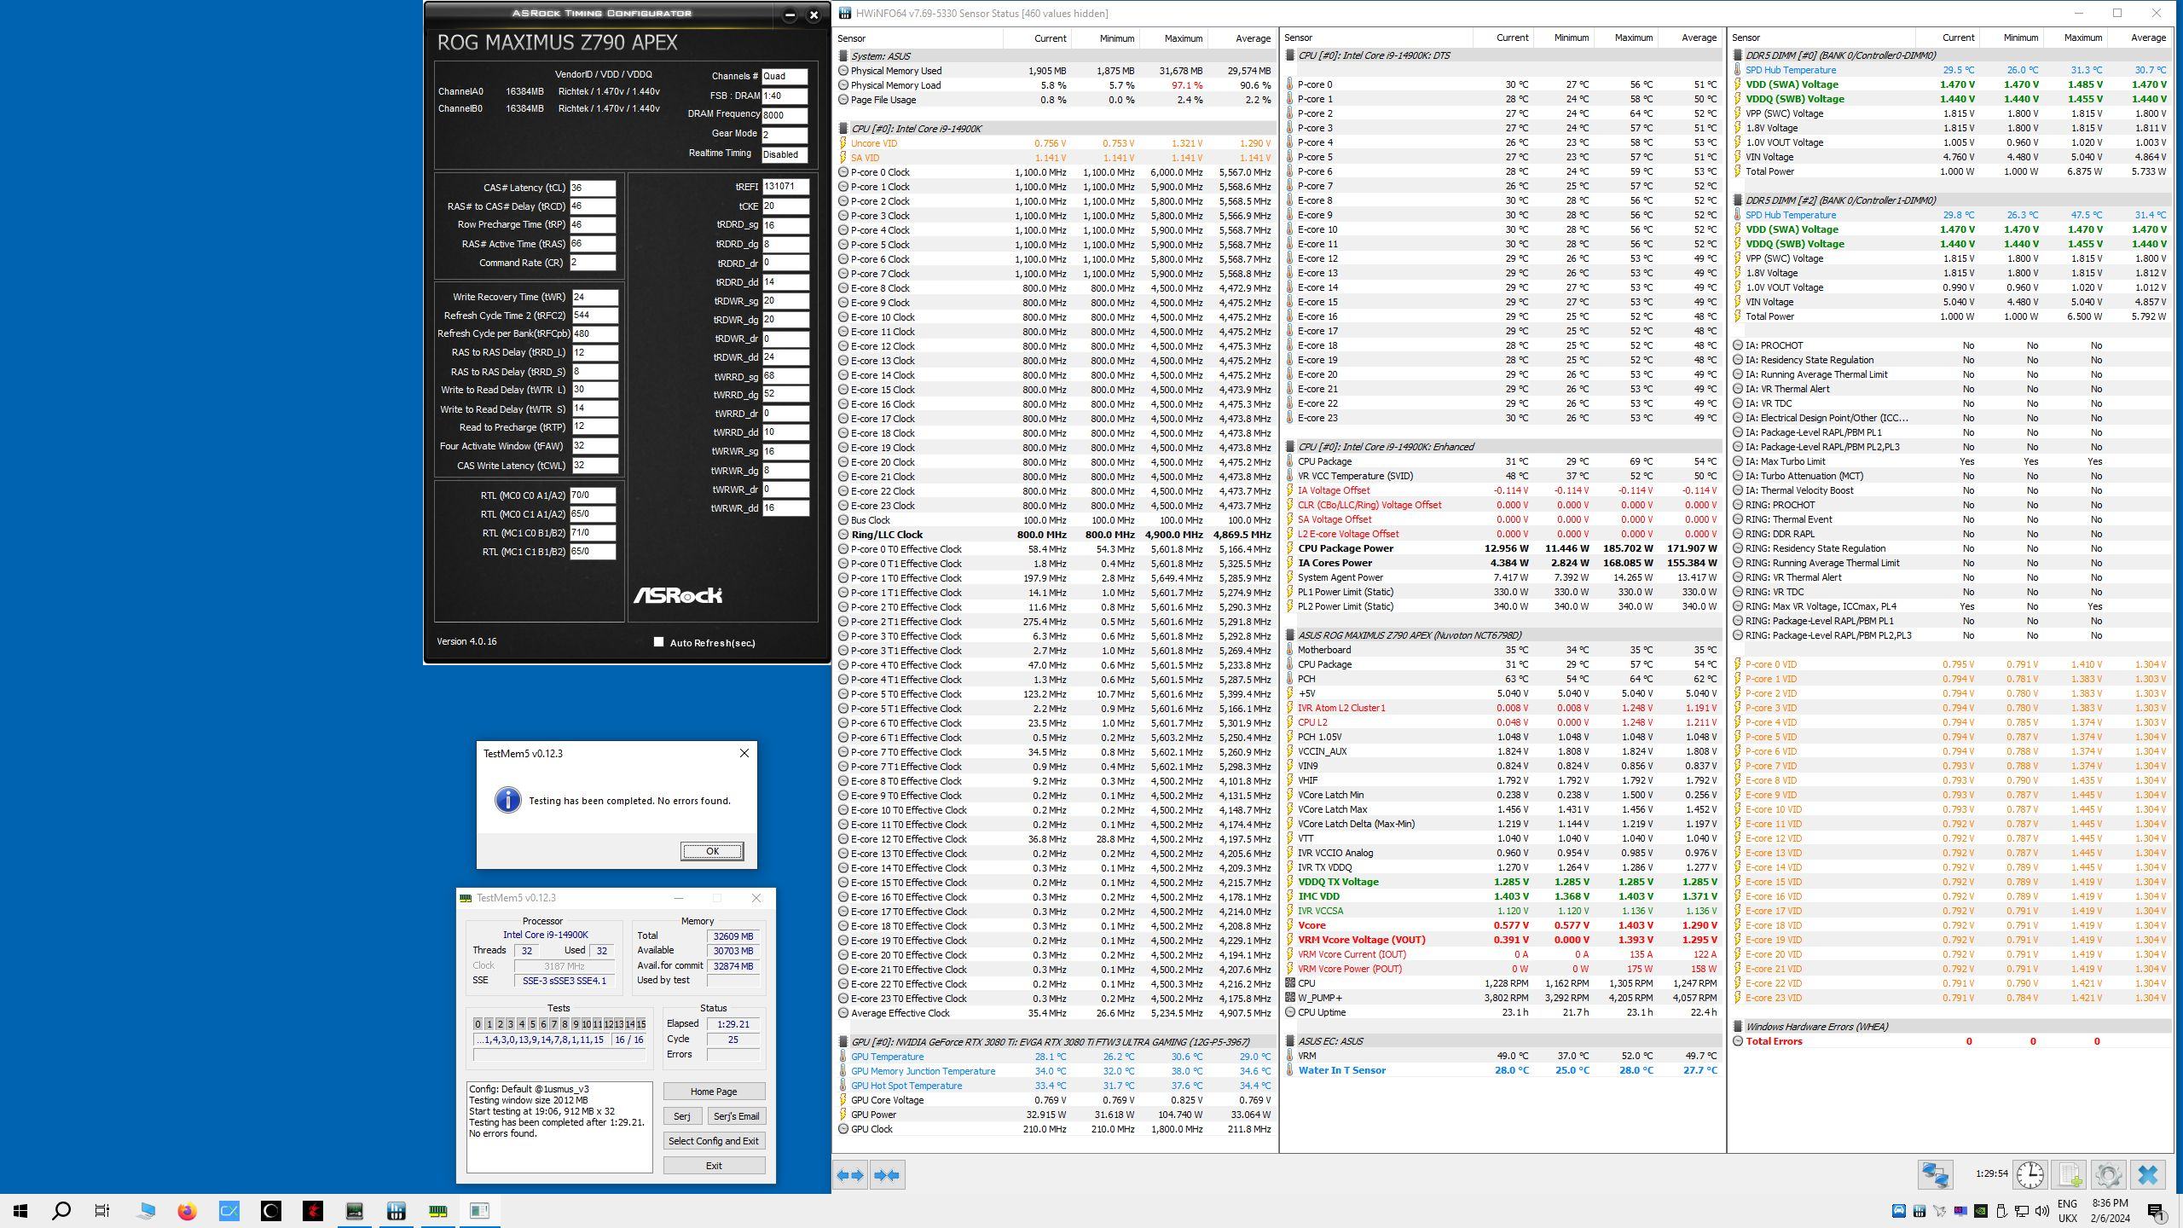Click HWiNFO expand columns arrows button

(x=850, y=1175)
